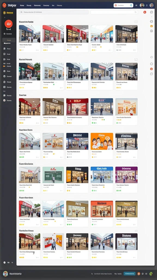Click the red circle icon at the sidebar bottom

4,100
